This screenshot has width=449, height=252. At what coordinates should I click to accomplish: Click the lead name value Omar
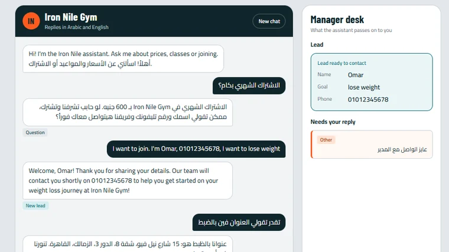tap(356, 75)
